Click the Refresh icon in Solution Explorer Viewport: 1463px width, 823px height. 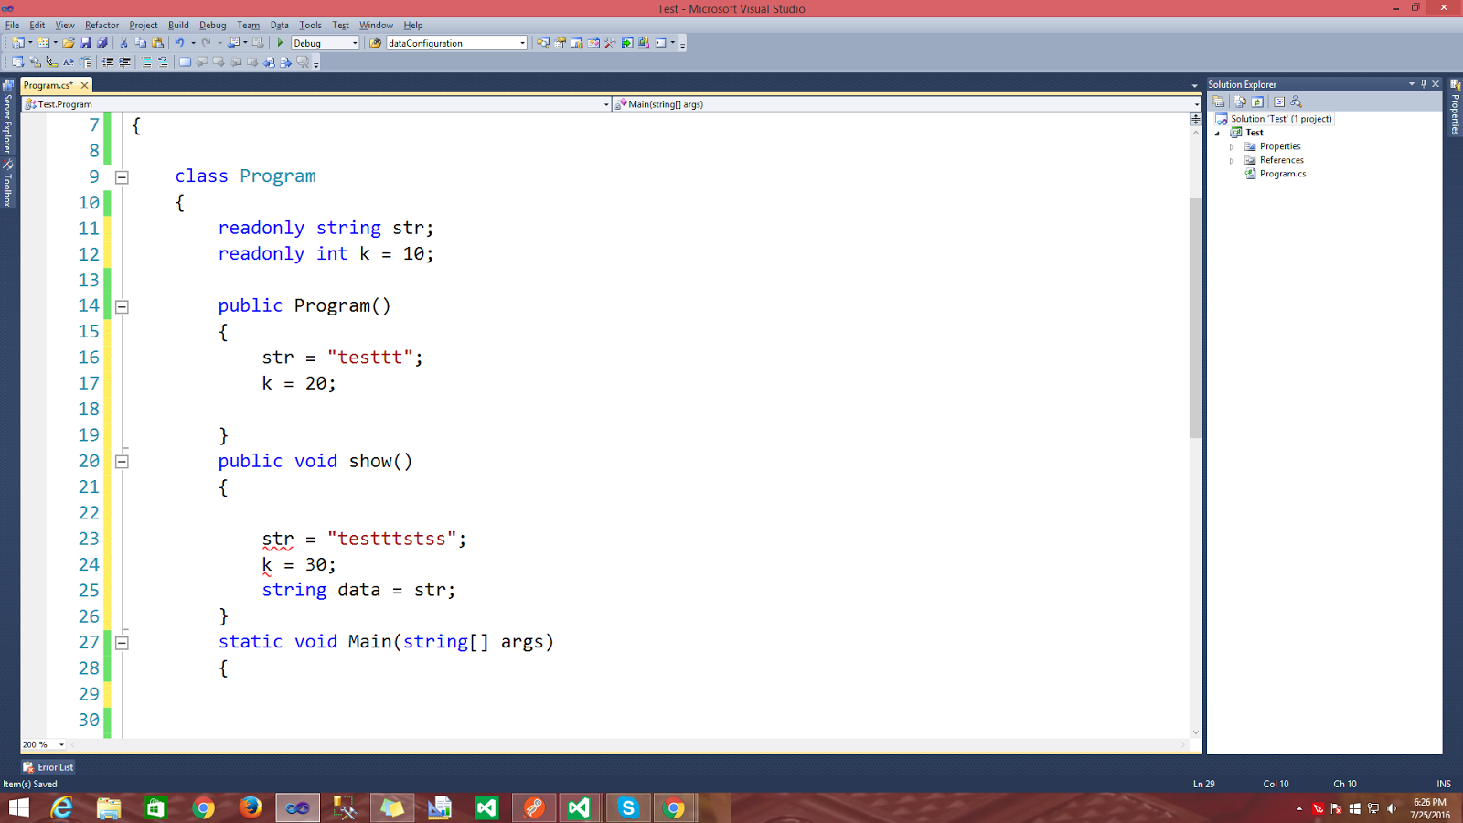click(x=1258, y=102)
